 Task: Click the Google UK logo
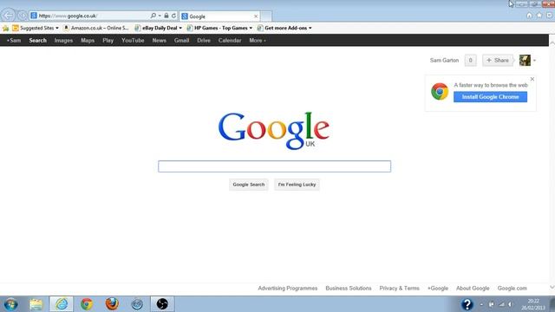274,131
